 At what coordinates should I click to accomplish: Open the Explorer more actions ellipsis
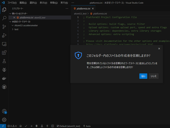click(x=67, y=9)
